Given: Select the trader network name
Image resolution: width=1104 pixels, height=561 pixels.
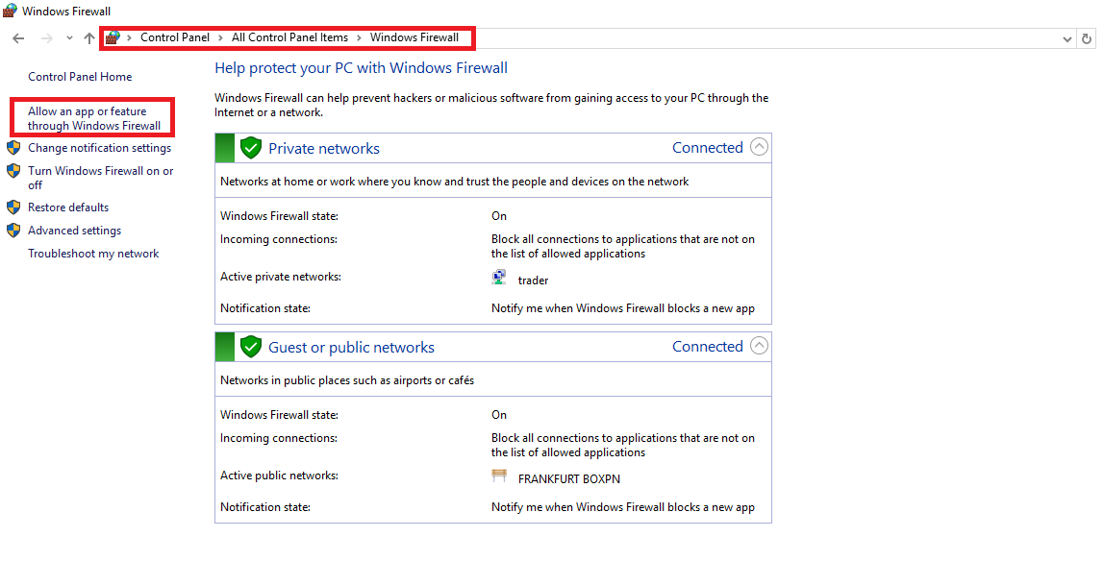Looking at the screenshot, I should coord(533,280).
